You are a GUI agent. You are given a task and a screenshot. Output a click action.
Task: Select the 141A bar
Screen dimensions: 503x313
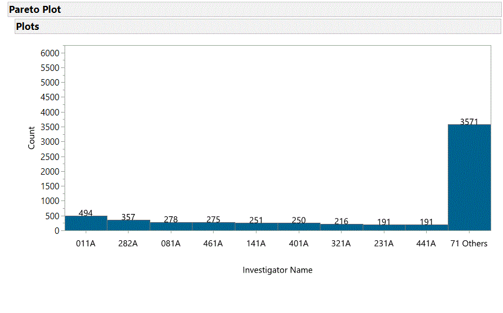(x=256, y=227)
